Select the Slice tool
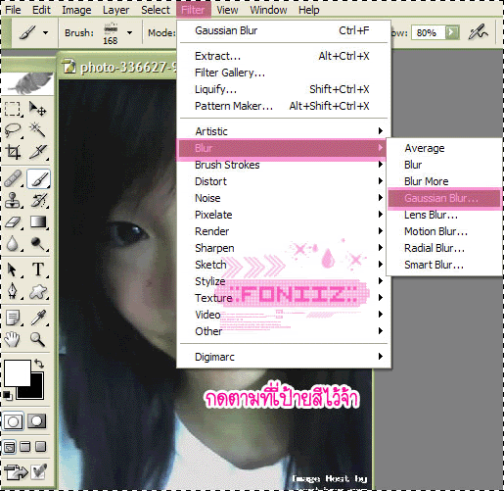This screenshot has height=491, width=504. tap(38, 152)
